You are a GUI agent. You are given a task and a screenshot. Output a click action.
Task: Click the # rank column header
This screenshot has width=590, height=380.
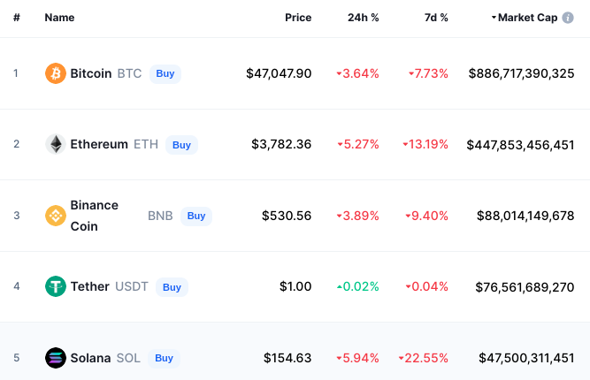tap(16, 18)
